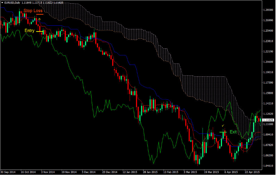
Task: Select a green candlestick near April 2015
Action: [x=254, y=127]
